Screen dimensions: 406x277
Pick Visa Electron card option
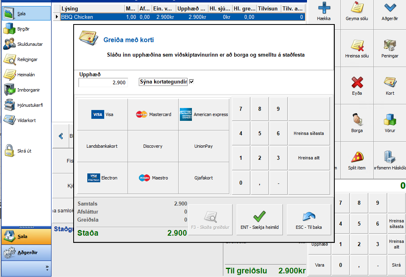coord(102,178)
